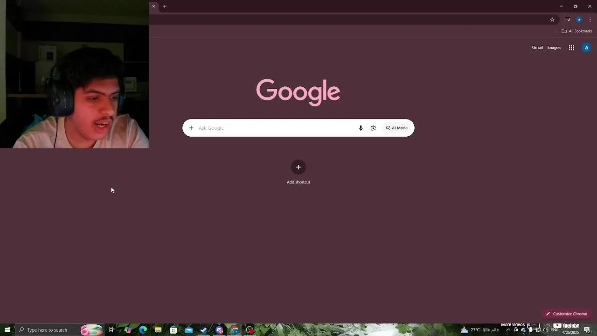Switch to AI Mode in the search box
Screen dimensions: 597x336
pos(396,128)
